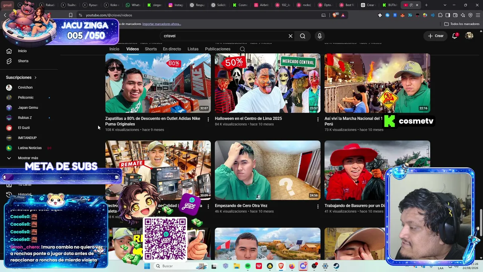Screen dimensions: 483x272
Task: Play the Zapatillas Outlet Adidas Nike video thumbnail
Action: tap(158, 83)
